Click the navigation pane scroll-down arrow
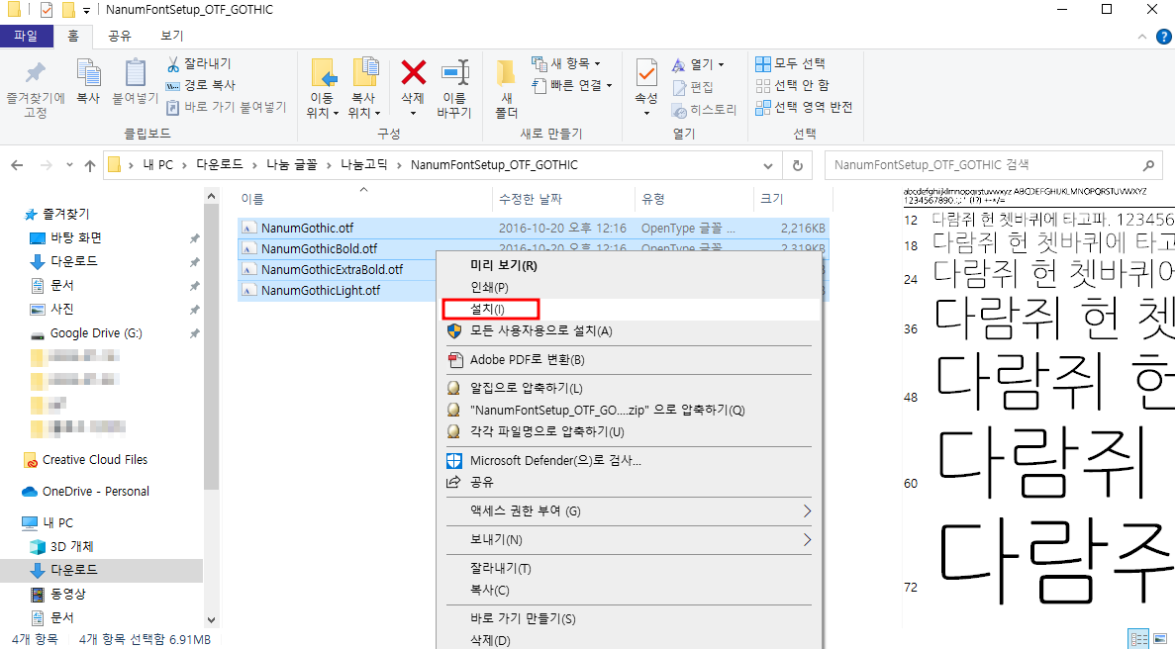Image resolution: width=1176 pixels, height=649 pixels. (x=211, y=620)
